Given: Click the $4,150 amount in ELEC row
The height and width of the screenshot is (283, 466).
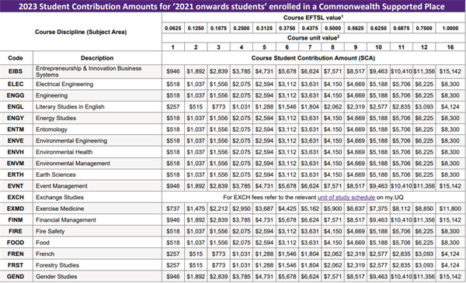Looking at the screenshot, I should [x=332, y=85].
